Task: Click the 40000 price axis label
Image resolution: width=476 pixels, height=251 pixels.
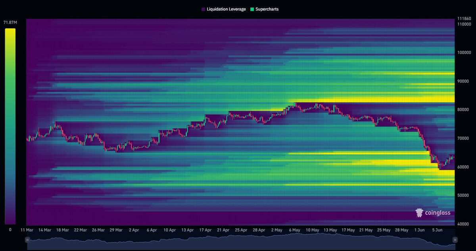Action: click(x=463, y=224)
